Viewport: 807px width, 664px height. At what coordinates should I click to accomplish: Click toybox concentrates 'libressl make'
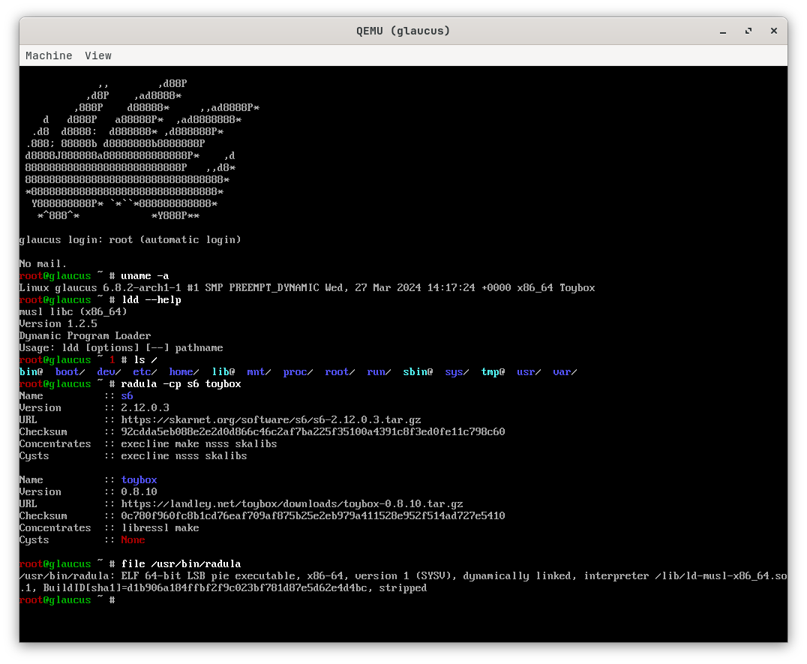click(160, 528)
